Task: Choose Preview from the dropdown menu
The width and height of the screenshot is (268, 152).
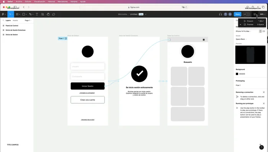Action: [252, 25]
